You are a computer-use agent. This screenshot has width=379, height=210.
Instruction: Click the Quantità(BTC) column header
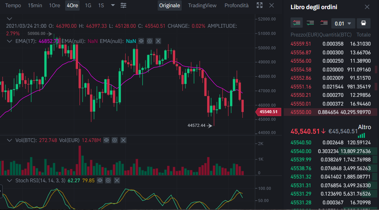(x=335, y=35)
